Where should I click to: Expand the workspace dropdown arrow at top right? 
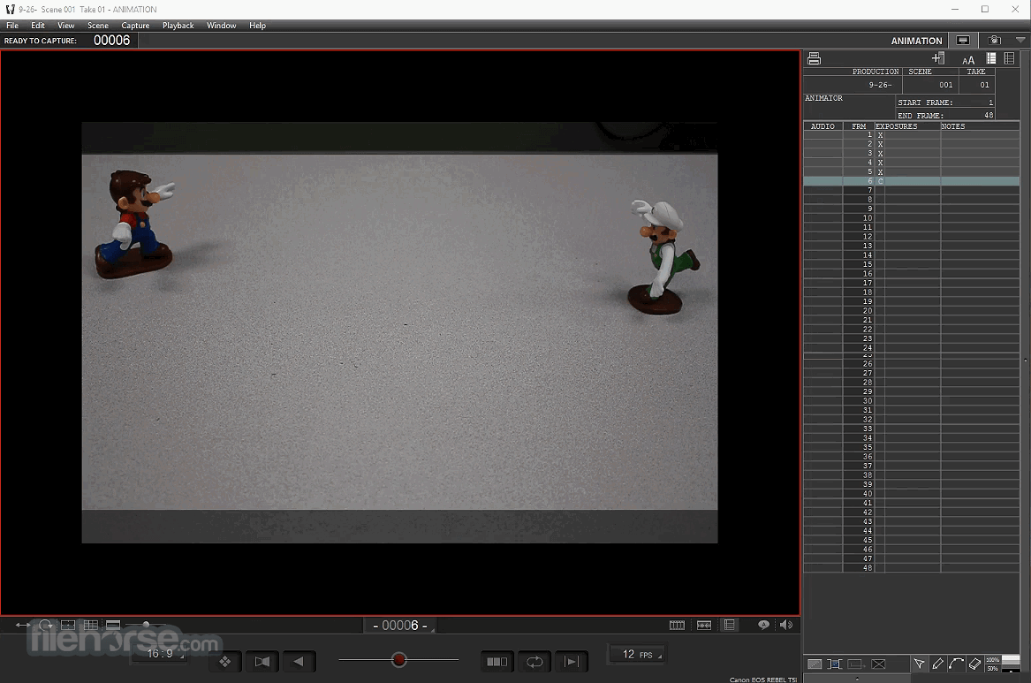(1020, 40)
